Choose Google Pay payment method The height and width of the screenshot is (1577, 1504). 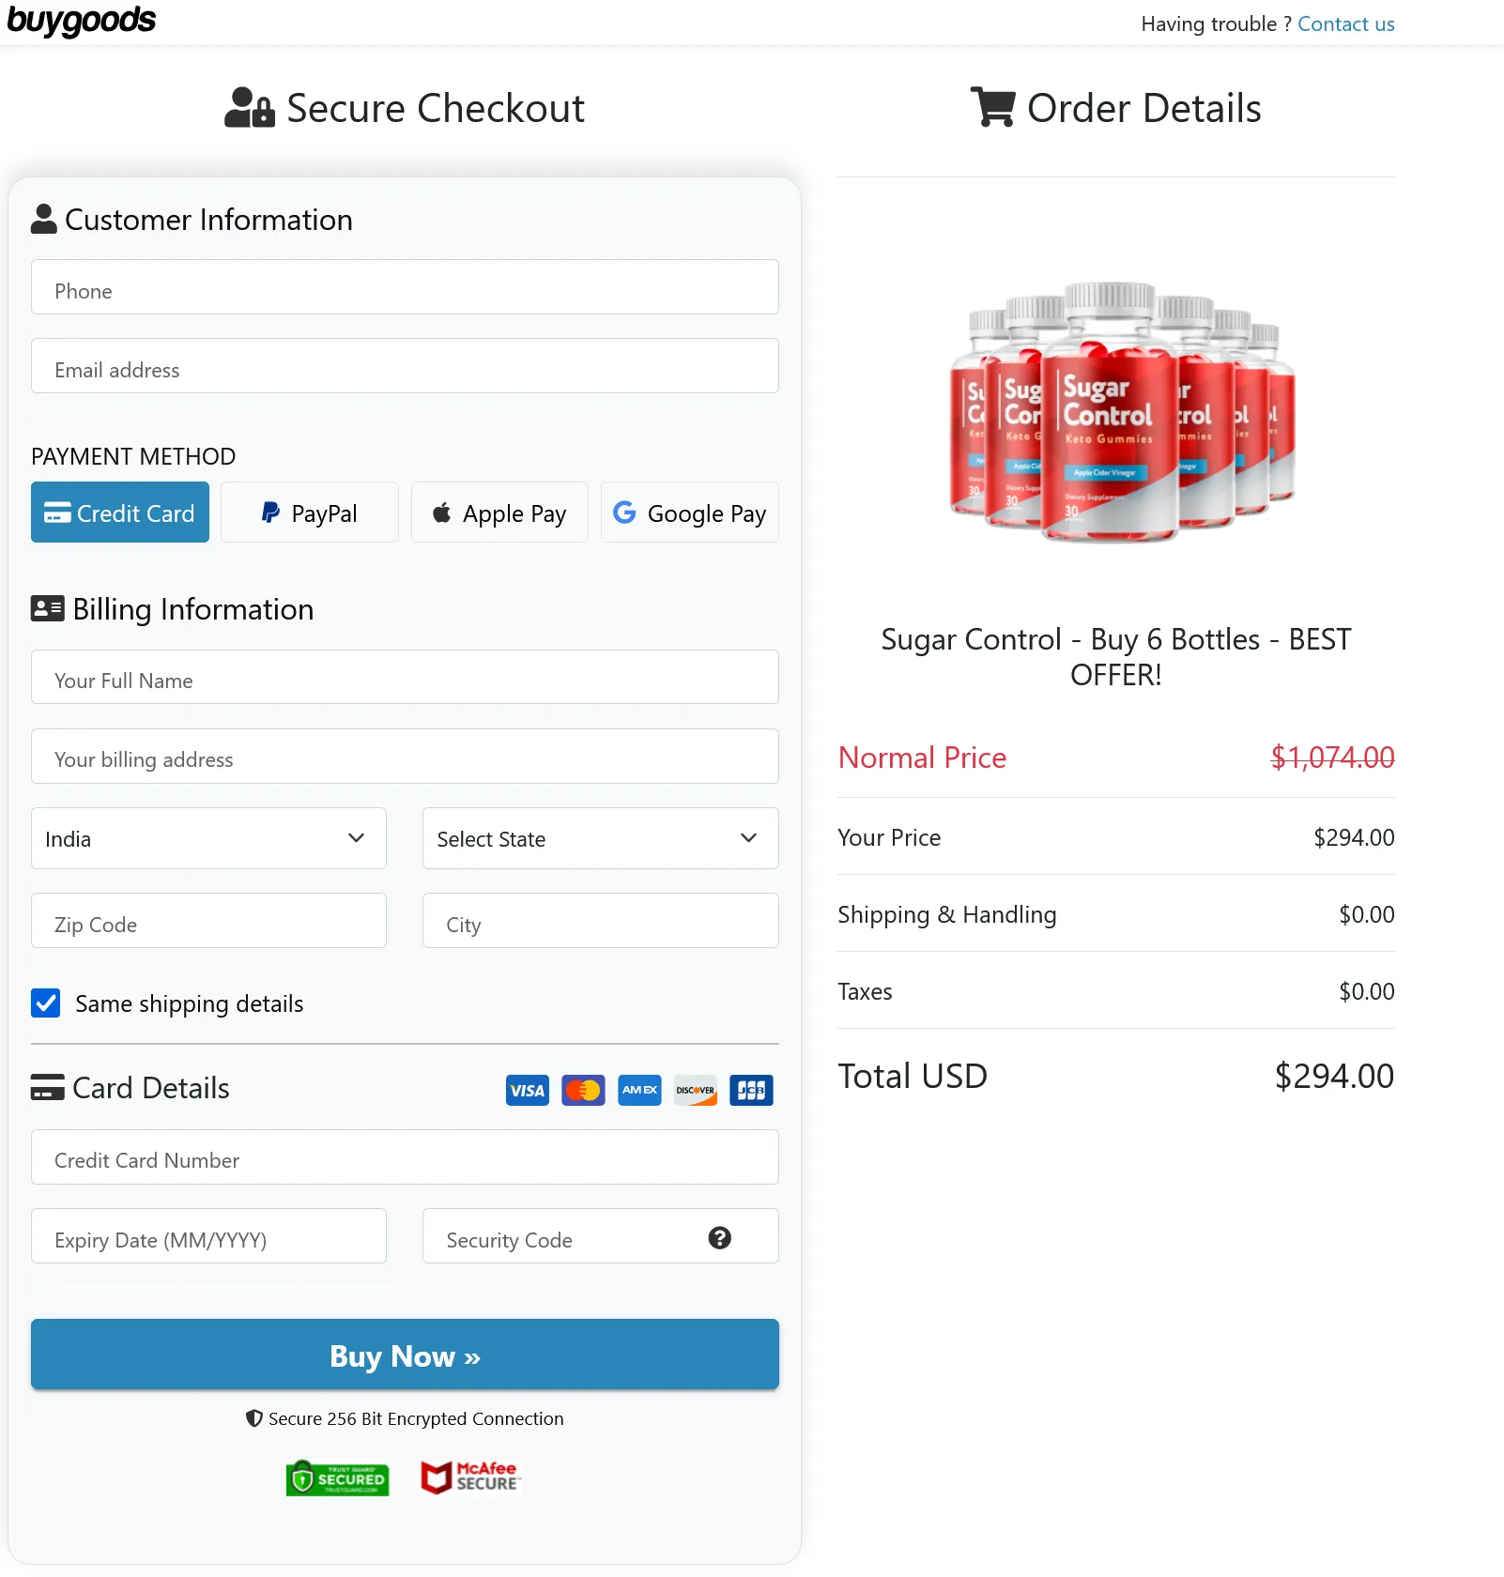(x=690, y=513)
